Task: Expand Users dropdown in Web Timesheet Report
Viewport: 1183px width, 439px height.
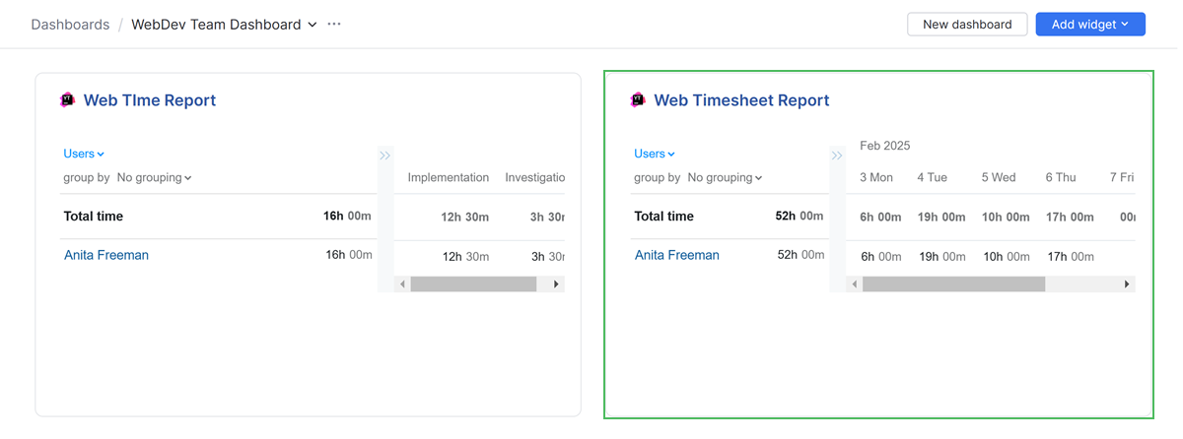Action: pos(655,154)
